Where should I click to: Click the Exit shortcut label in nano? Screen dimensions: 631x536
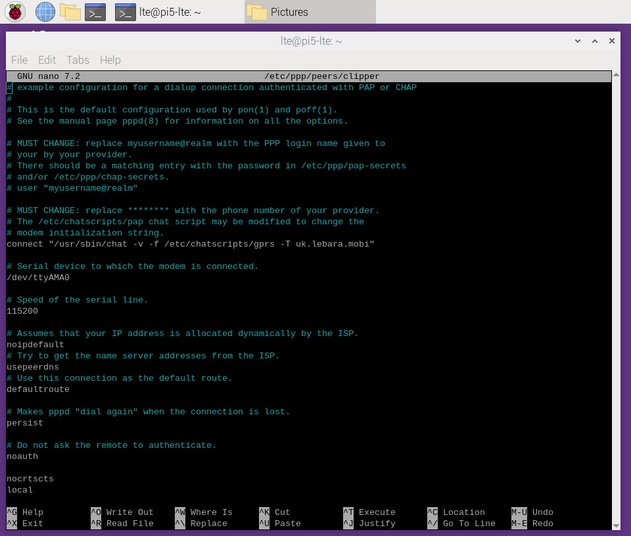tap(32, 524)
